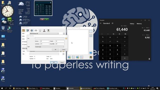Click the square root button
Viewport: 160px width, 90px height.
click(x=117, y=41)
